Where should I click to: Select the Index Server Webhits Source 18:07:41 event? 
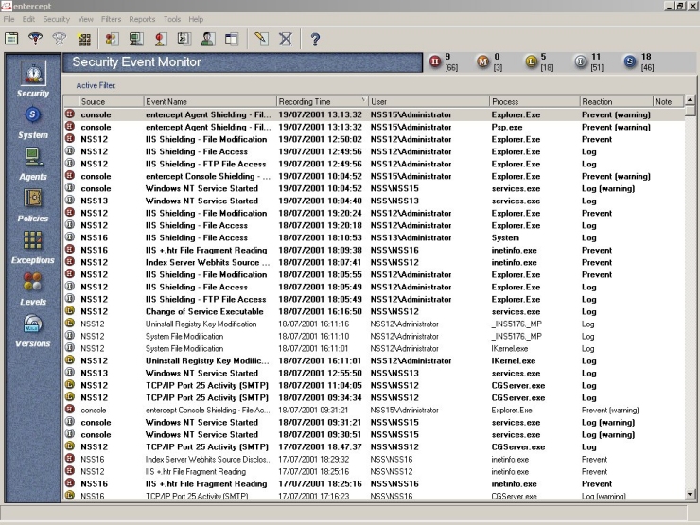click(x=374, y=263)
